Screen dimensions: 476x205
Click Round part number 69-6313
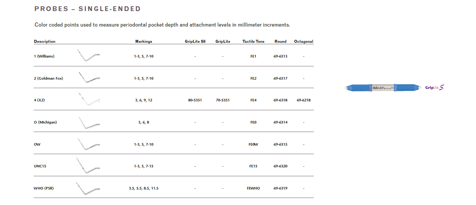pyautogui.click(x=281, y=56)
